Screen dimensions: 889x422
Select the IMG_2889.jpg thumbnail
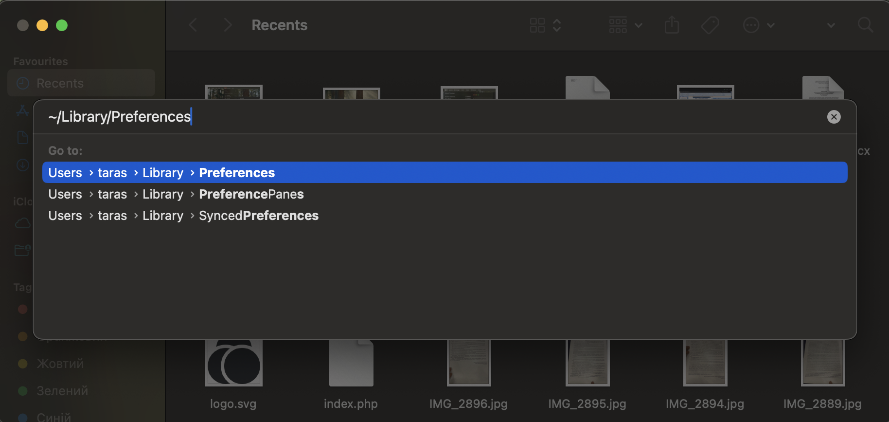tap(823, 363)
